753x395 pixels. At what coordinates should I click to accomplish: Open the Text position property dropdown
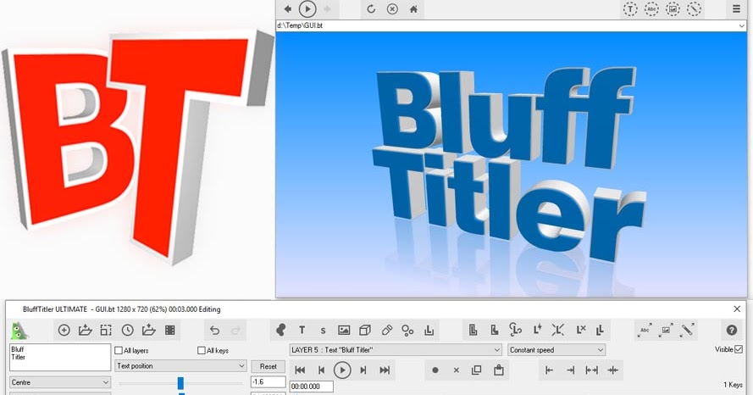(x=180, y=365)
